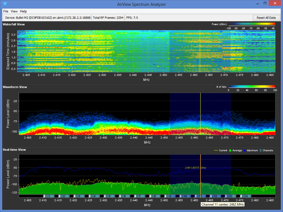The height and width of the screenshot is (212, 283).
Task: Click the yellow Current line legend marker
Action: [x=216, y=150]
